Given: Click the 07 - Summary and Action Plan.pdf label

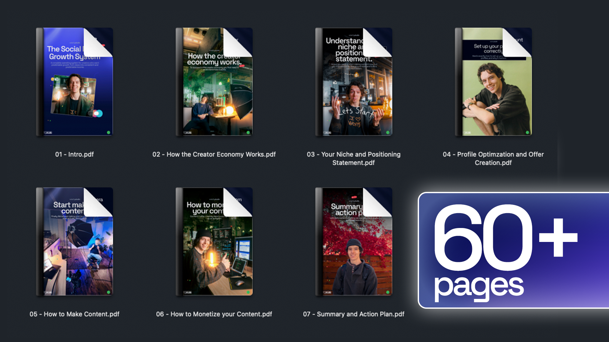Looking at the screenshot, I should click(x=354, y=314).
